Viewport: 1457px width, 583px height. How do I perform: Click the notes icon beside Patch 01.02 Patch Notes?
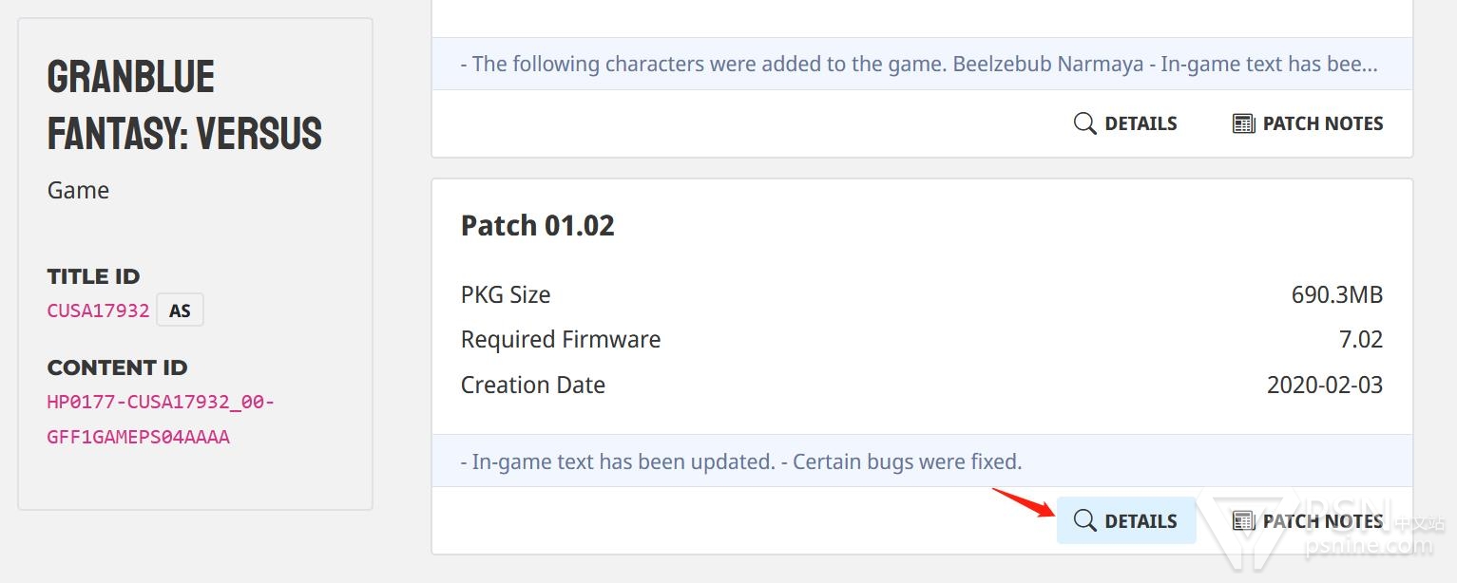point(1243,520)
